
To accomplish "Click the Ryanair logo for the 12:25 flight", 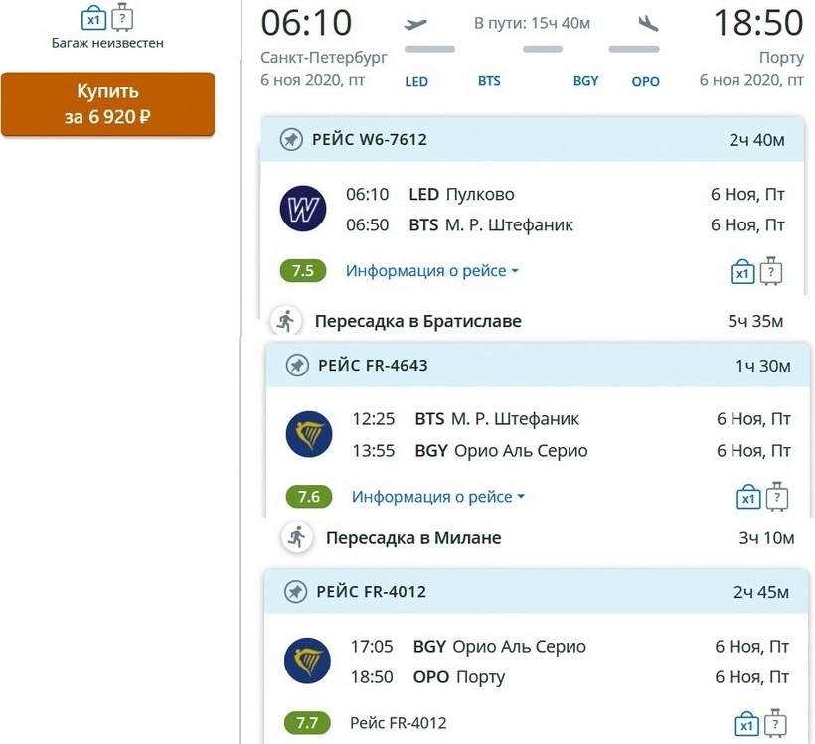I will pyautogui.click(x=309, y=435).
